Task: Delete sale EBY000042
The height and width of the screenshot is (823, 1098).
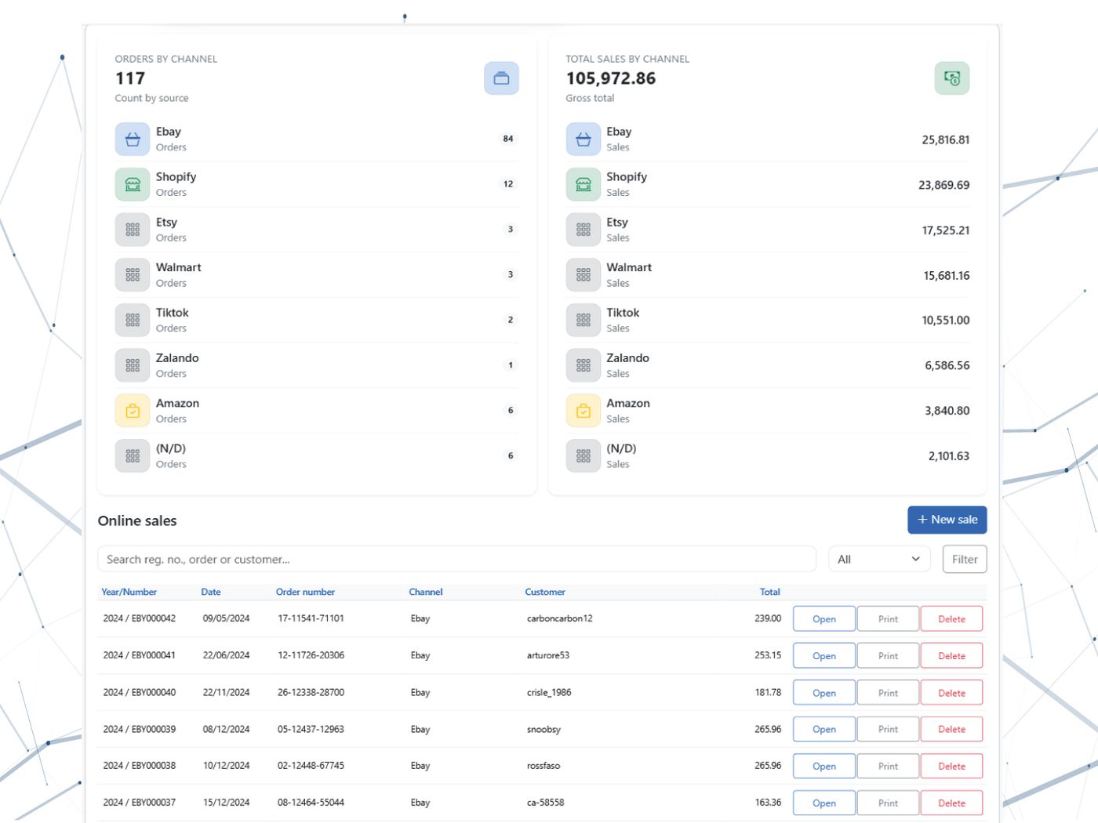Action: (x=951, y=619)
